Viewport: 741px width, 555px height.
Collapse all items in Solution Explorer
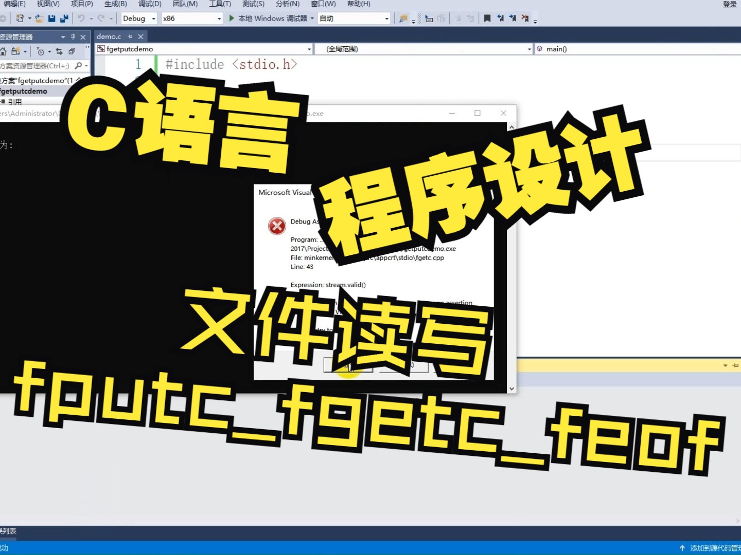point(72,51)
